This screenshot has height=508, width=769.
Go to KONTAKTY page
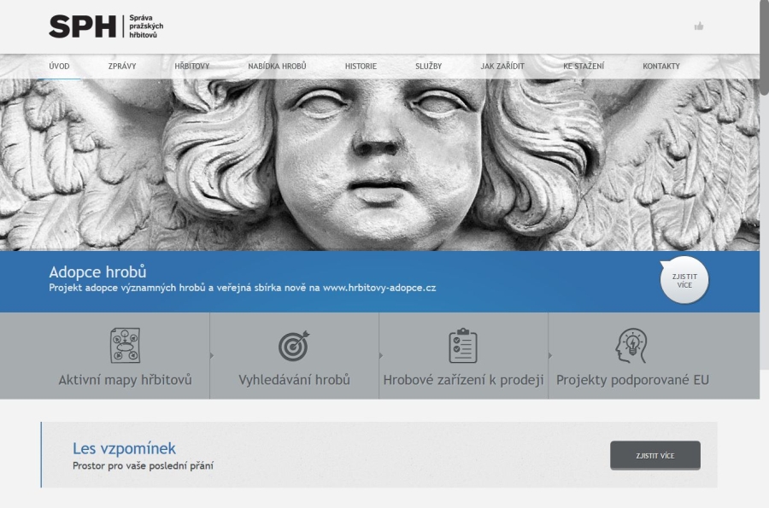coord(661,67)
